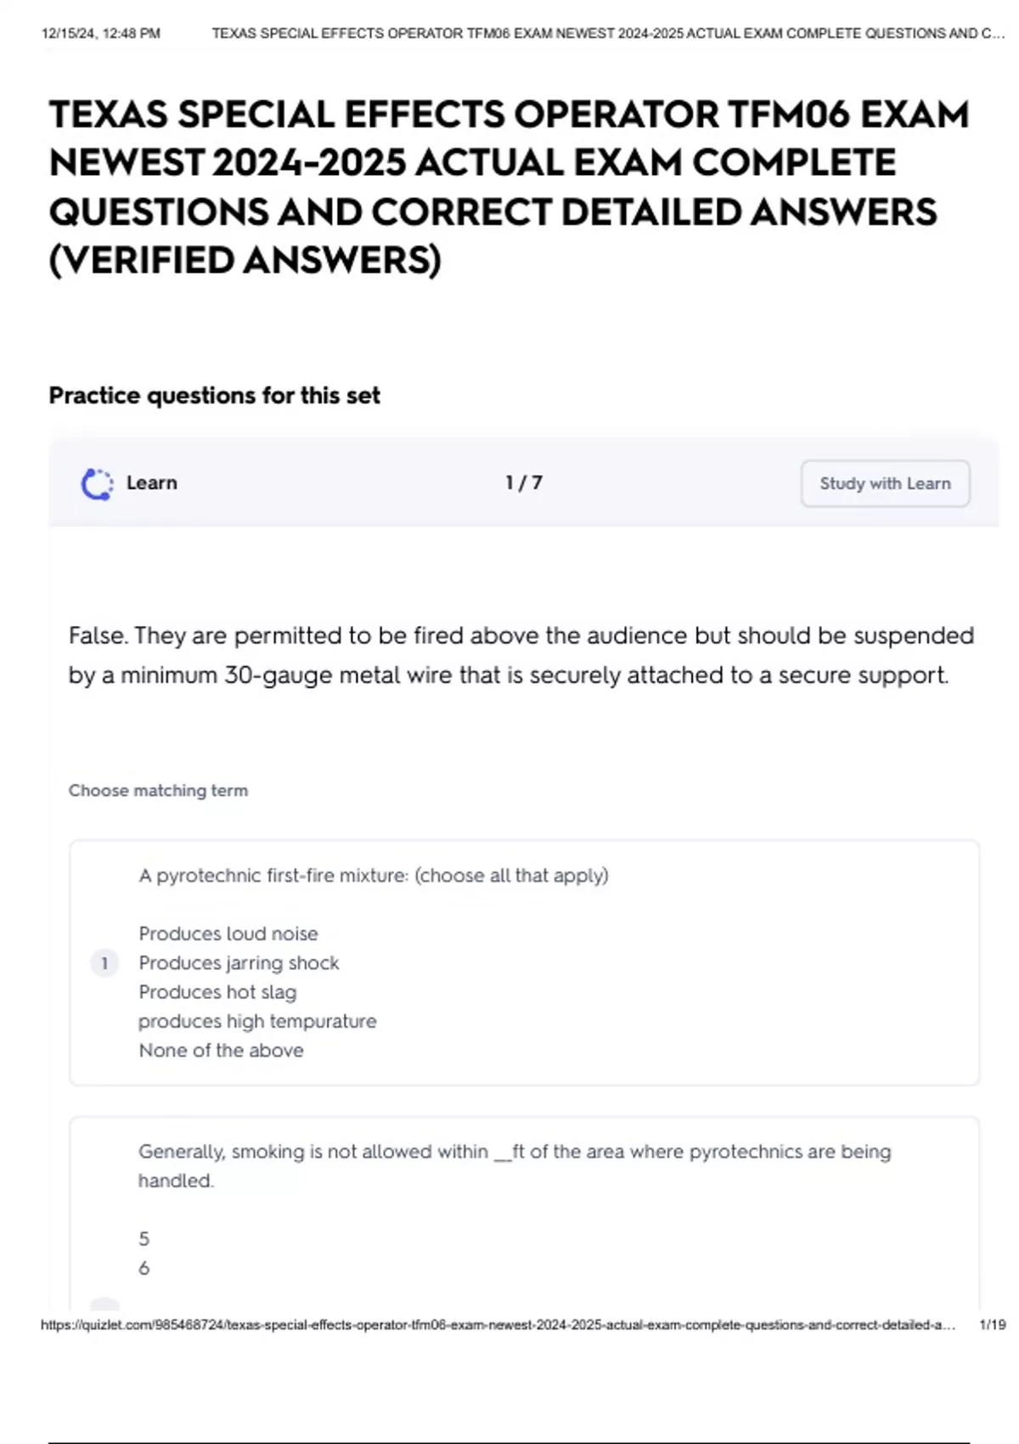Click the 'Practice questions for this set' heading
Image resolution: width=1019 pixels, height=1444 pixels.
[214, 396]
